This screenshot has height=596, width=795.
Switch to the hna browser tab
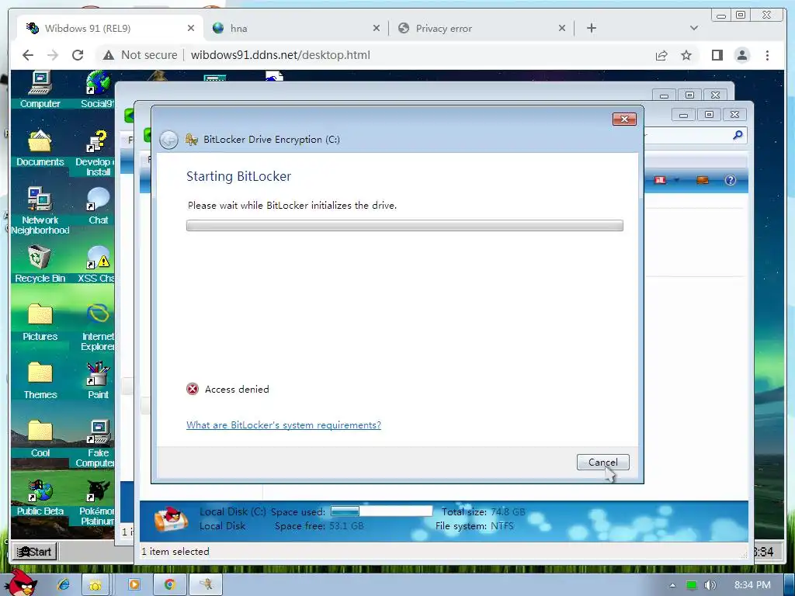296,29
